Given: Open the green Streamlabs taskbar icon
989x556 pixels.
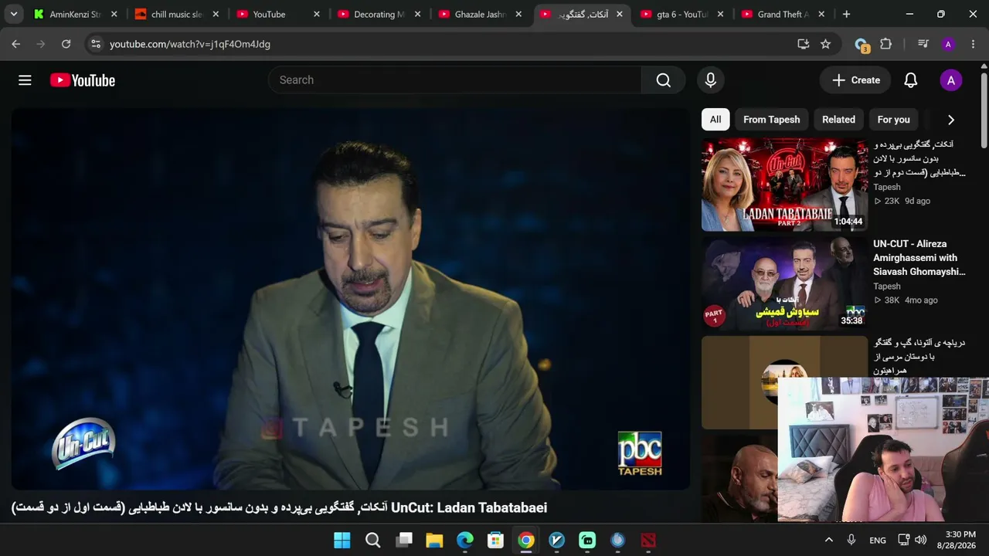Looking at the screenshot, I should (587, 541).
